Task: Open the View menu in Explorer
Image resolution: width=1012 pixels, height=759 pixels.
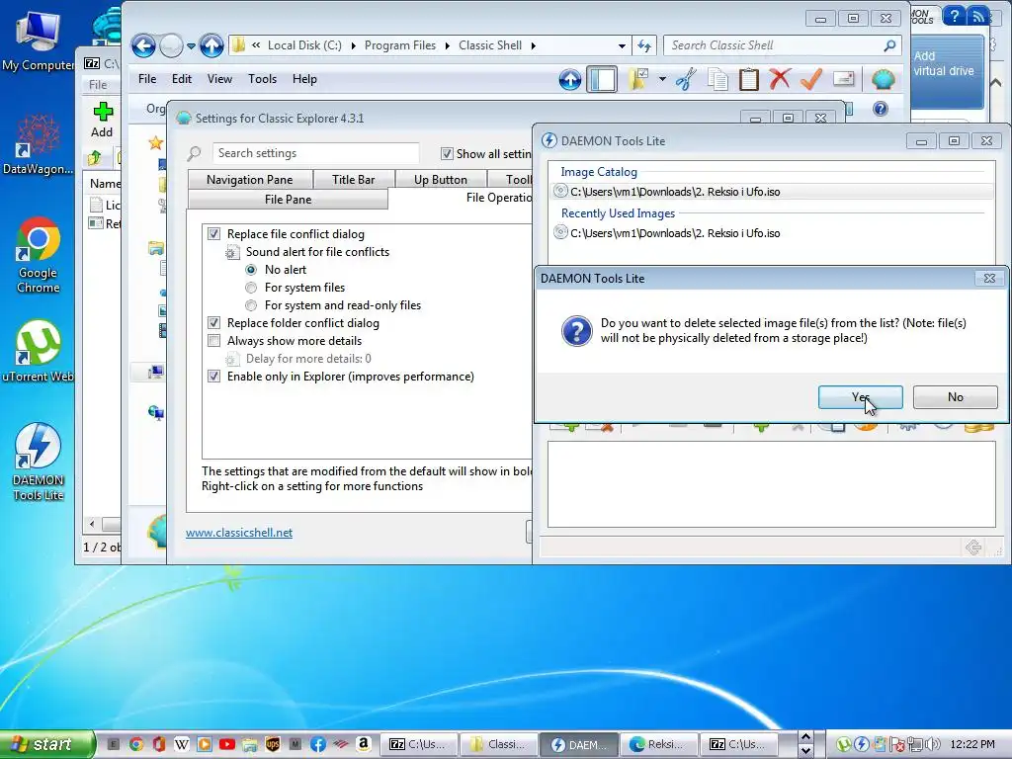Action: (x=219, y=79)
